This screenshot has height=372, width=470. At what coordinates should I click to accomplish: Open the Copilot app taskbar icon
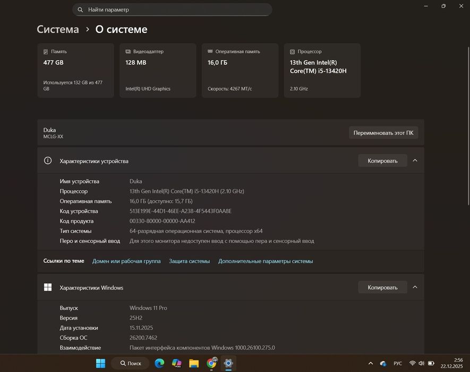point(176,363)
